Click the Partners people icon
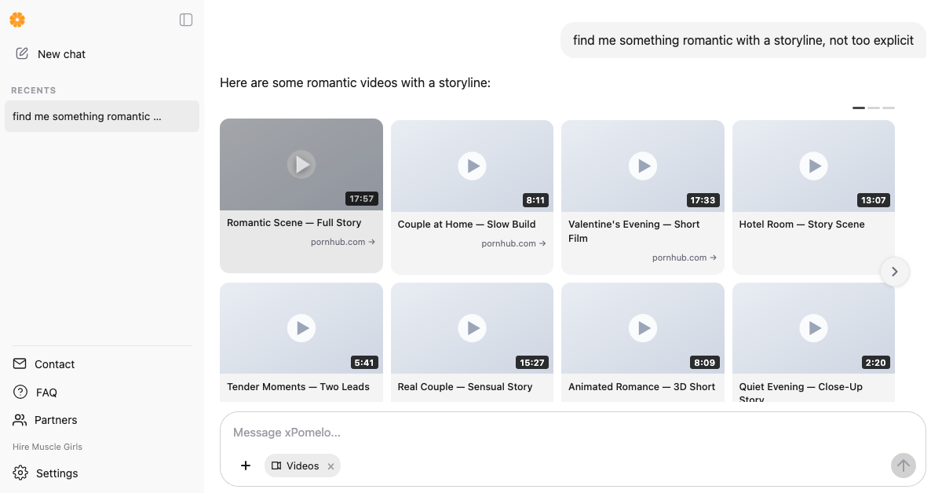Viewport: 942px width, 493px height. tap(20, 420)
